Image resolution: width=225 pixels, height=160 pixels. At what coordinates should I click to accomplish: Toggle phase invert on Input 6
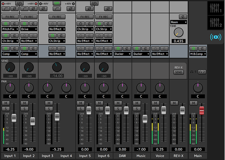coord(107,8)
